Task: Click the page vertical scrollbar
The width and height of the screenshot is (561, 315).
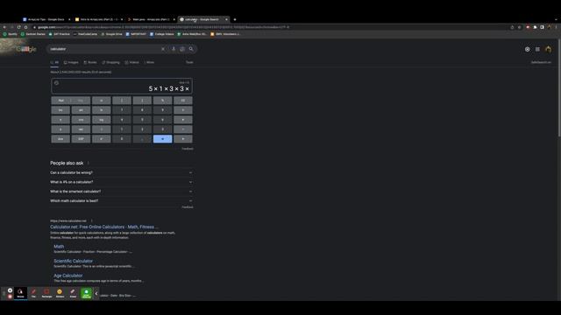Action: pyautogui.click(x=559, y=87)
